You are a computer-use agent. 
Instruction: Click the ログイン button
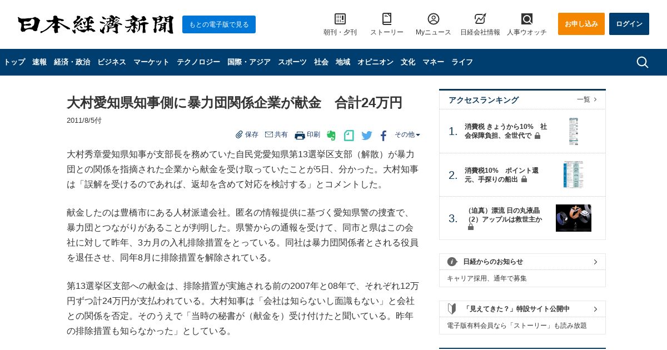click(x=629, y=24)
